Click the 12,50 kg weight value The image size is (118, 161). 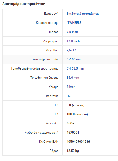(x=73, y=151)
